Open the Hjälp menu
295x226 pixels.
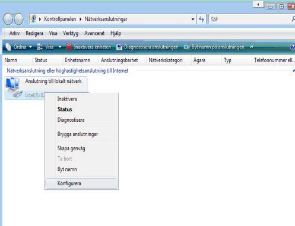click(116, 33)
